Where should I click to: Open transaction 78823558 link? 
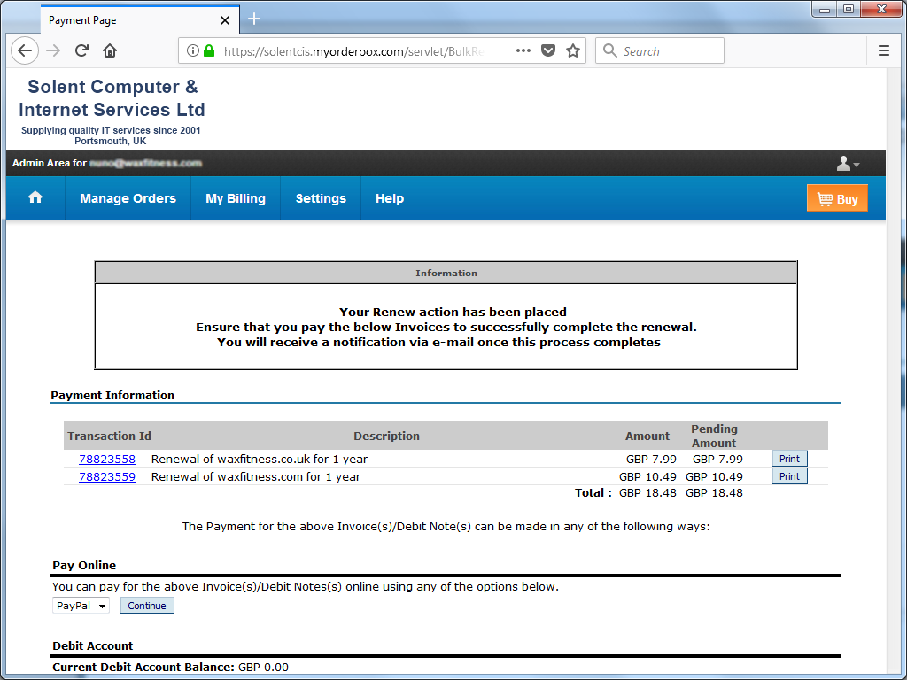point(107,460)
